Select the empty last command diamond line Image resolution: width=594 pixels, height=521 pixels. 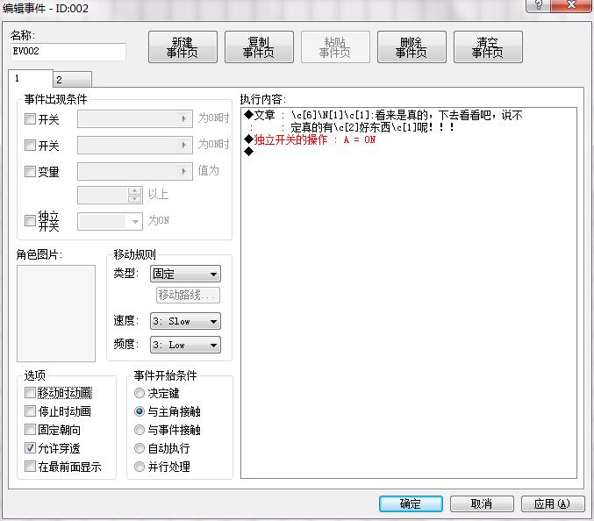[x=249, y=152]
